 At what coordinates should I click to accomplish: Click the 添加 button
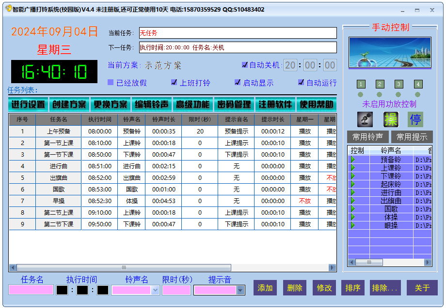tap(265, 288)
